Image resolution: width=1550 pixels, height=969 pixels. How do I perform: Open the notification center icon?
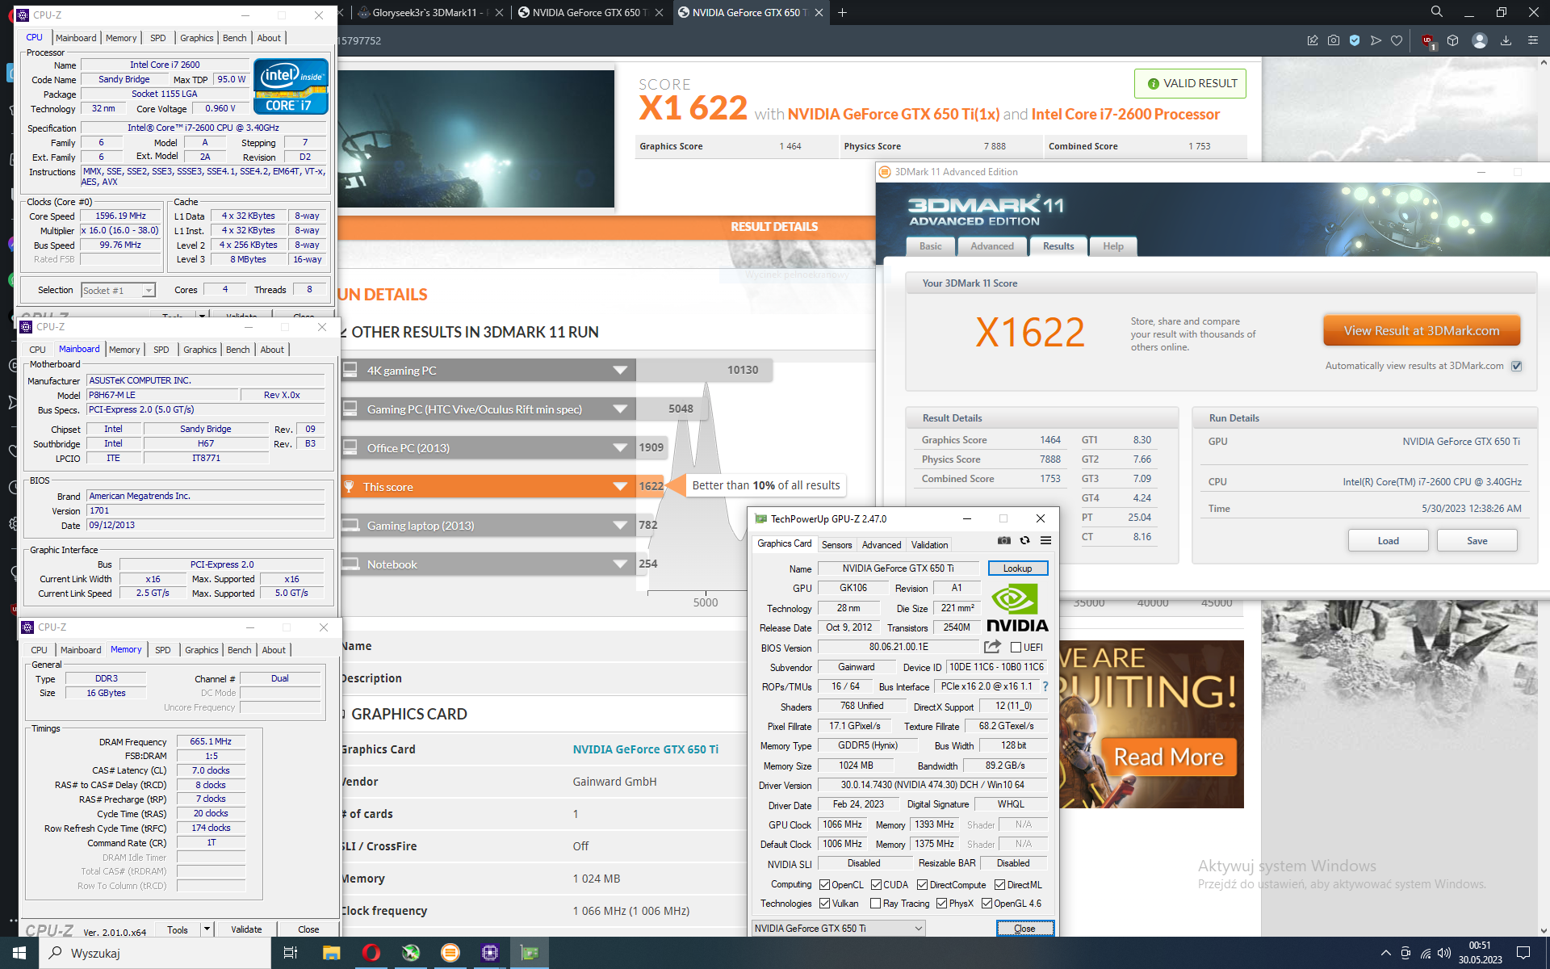[x=1523, y=953]
